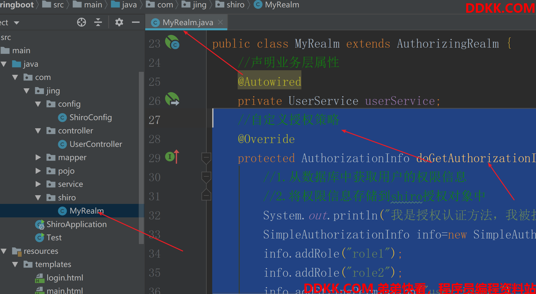The image size is (536, 294).
Task: Click the collapse all icon in project panel
Action: (x=98, y=22)
